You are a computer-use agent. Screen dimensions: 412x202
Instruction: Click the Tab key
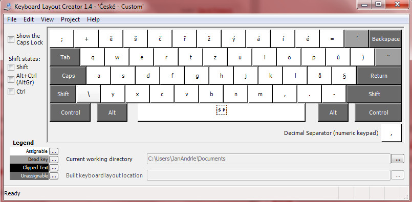click(65, 57)
